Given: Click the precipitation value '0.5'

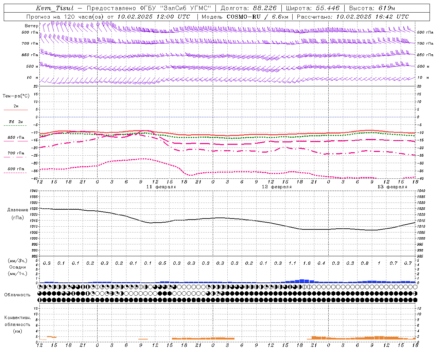Looking at the screenshot, I should [x=162, y=263].
